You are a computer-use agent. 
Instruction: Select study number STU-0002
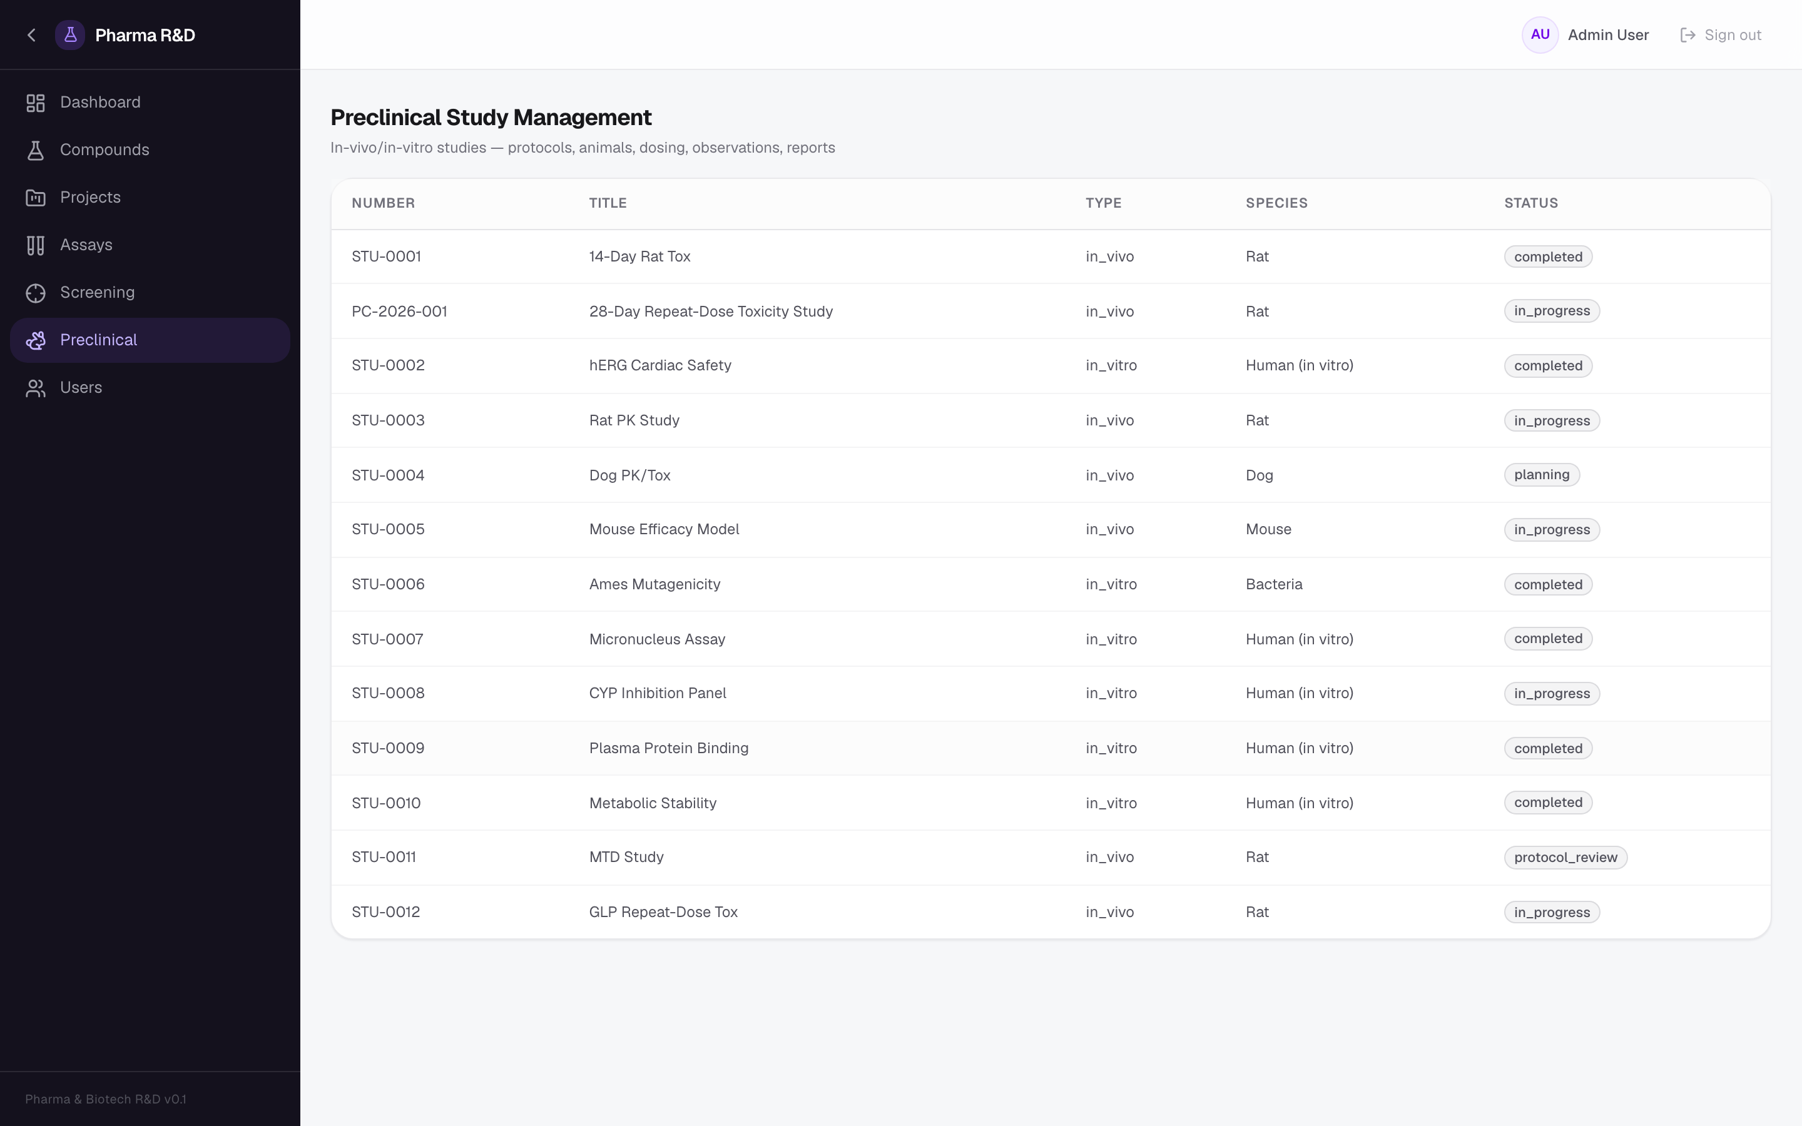coord(388,366)
